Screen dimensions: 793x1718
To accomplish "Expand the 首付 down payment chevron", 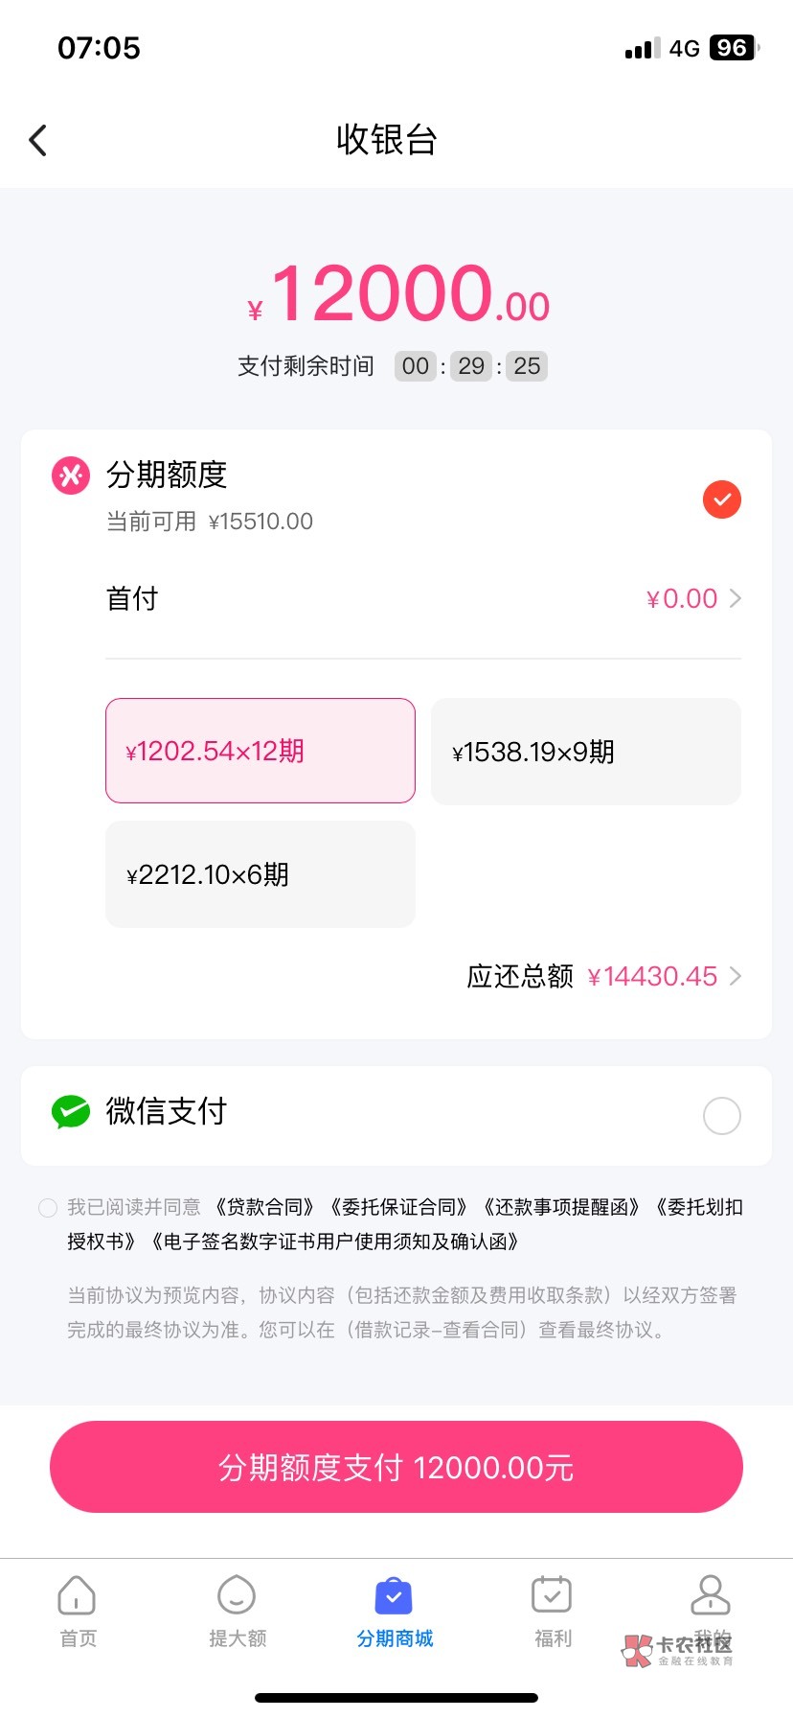I will point(736,599).
